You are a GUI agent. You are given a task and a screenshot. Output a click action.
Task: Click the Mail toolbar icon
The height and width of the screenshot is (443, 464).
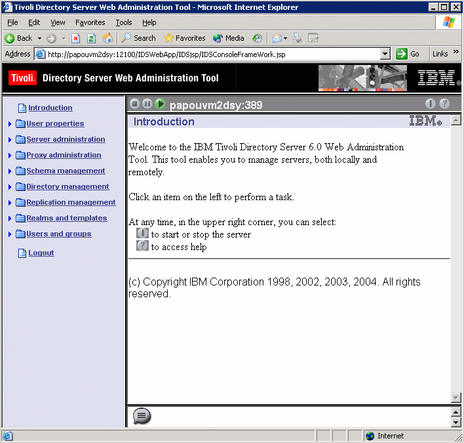click(x=277, y=38)
